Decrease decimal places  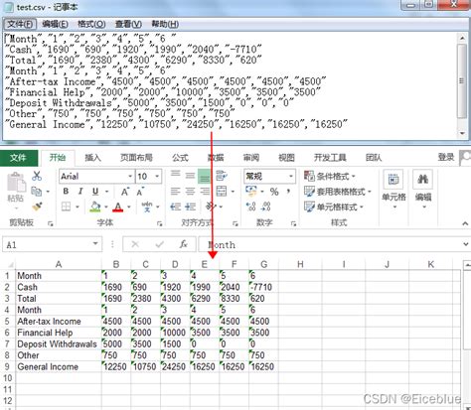[x=266, y=206]
